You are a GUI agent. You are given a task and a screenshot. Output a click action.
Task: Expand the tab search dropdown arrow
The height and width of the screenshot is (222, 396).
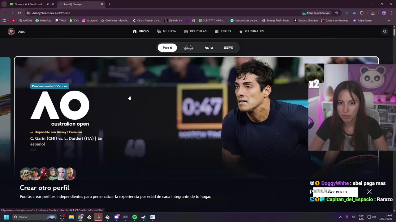coord(4,4)
